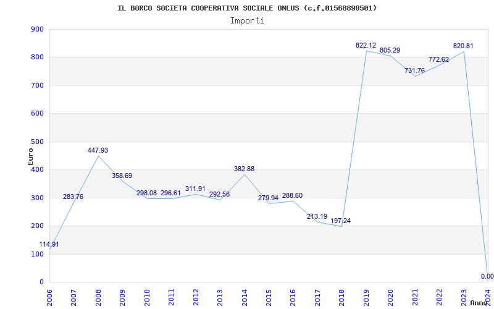Click y-axis tick 600
Screen dimensions: 494x309
(37, 114)
